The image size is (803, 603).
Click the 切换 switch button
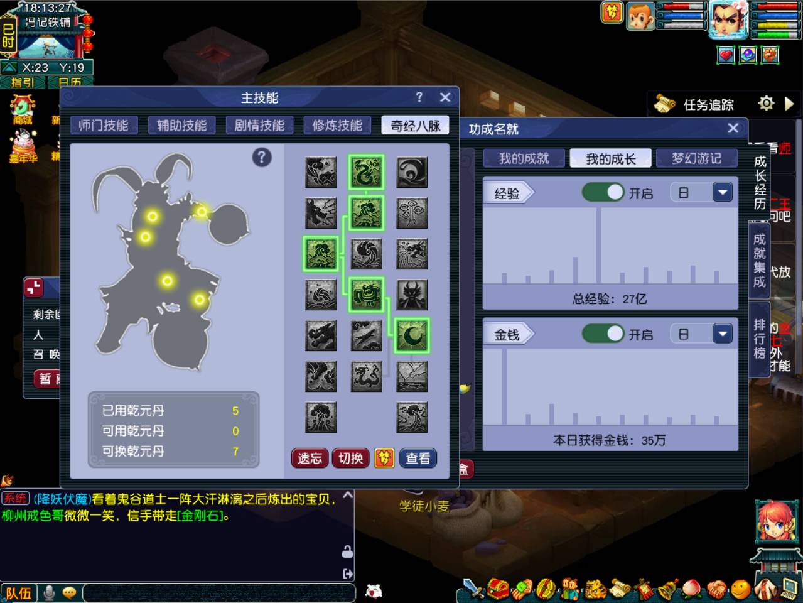[351, 458]
